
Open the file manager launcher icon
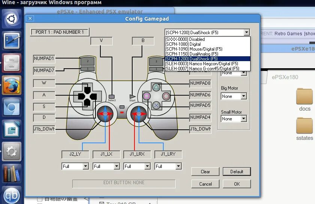[x=12, y=63]
